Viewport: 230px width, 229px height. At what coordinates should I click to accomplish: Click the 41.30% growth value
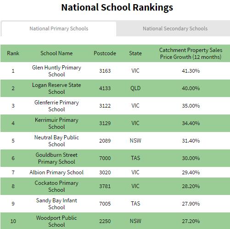[x=191, y=71]
